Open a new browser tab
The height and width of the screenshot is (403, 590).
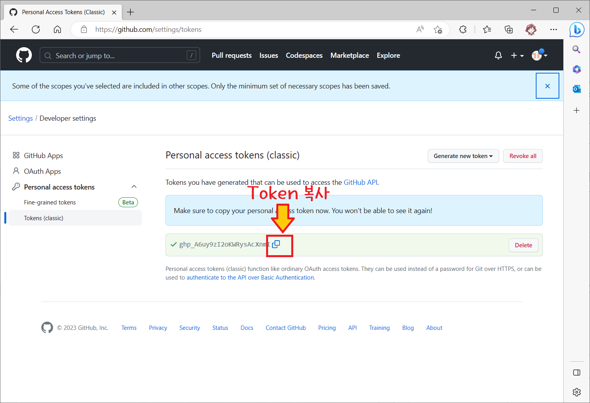pyautogui.click(x=130, y=12)
